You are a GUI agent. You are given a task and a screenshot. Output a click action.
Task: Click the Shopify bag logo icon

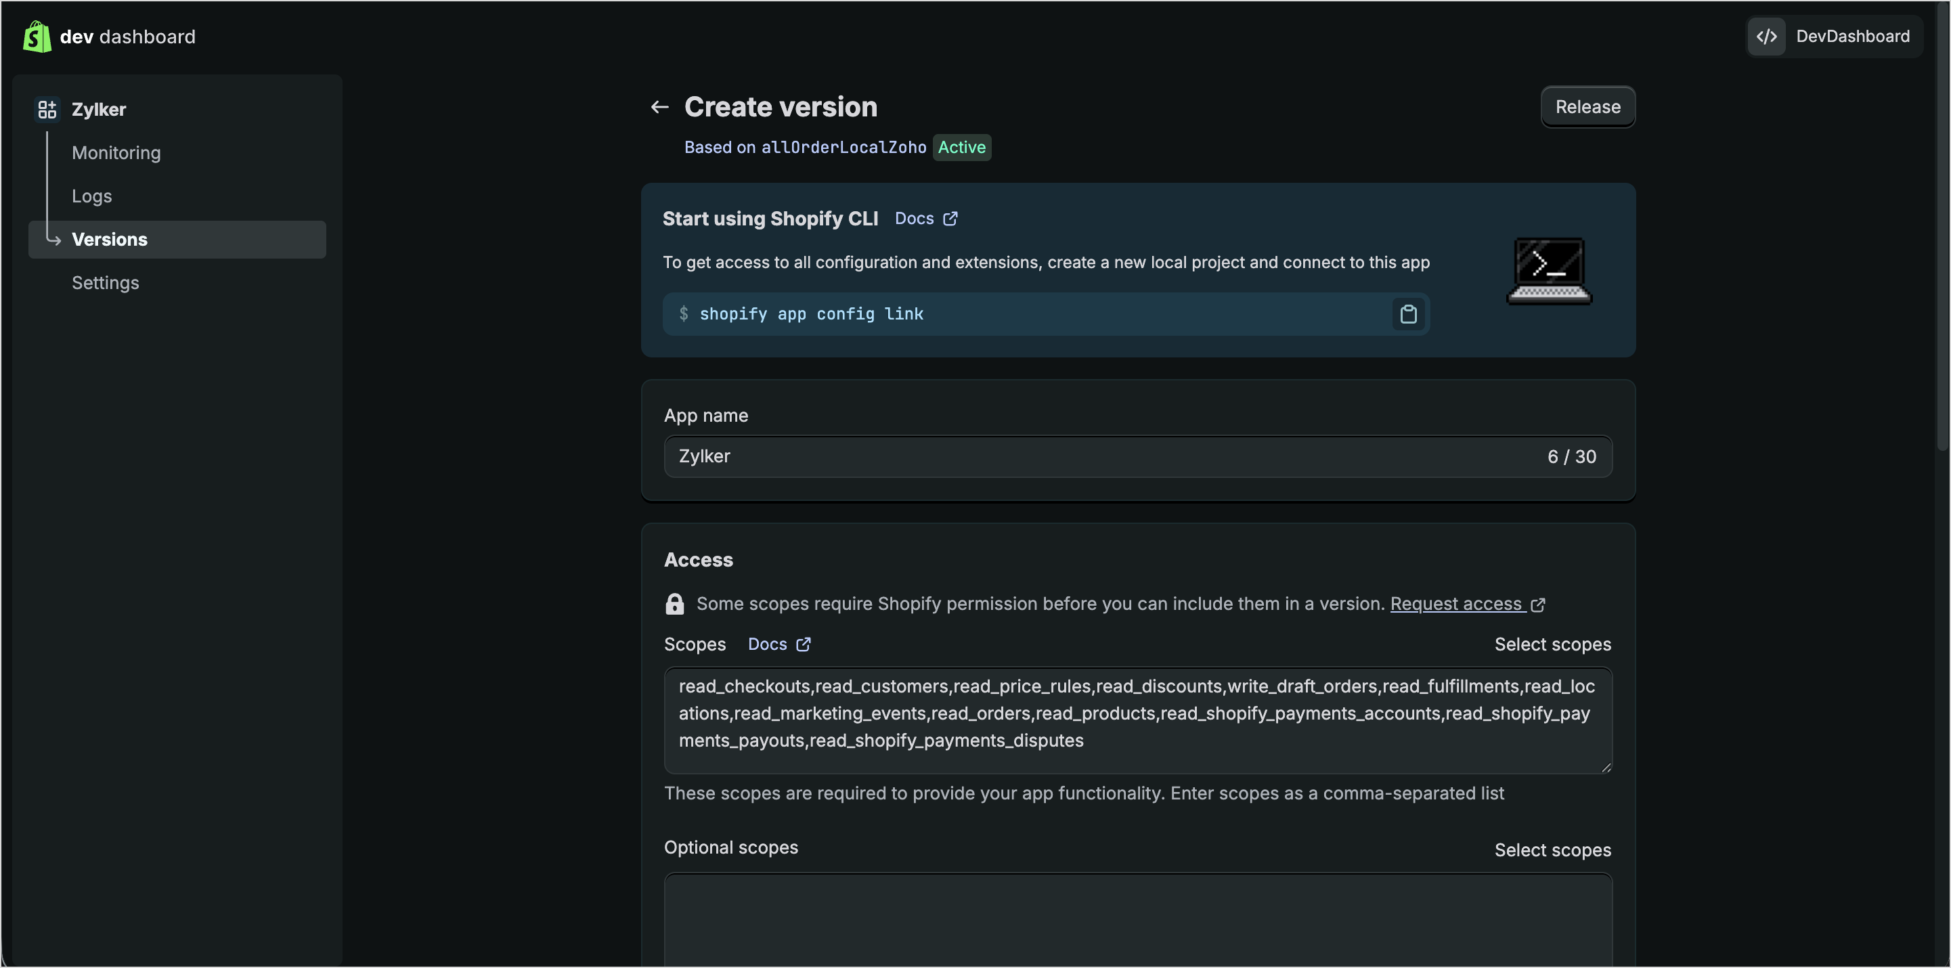tap(37, 37)
